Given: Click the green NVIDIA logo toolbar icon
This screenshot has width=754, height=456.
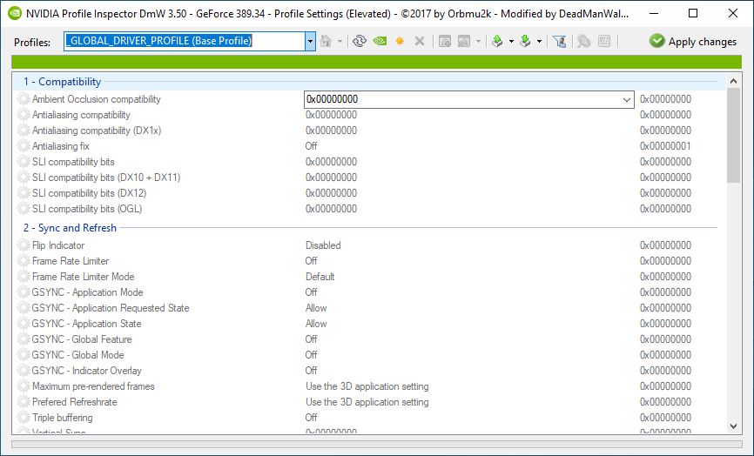Looking at the screenshot, I should coord(380,41).
